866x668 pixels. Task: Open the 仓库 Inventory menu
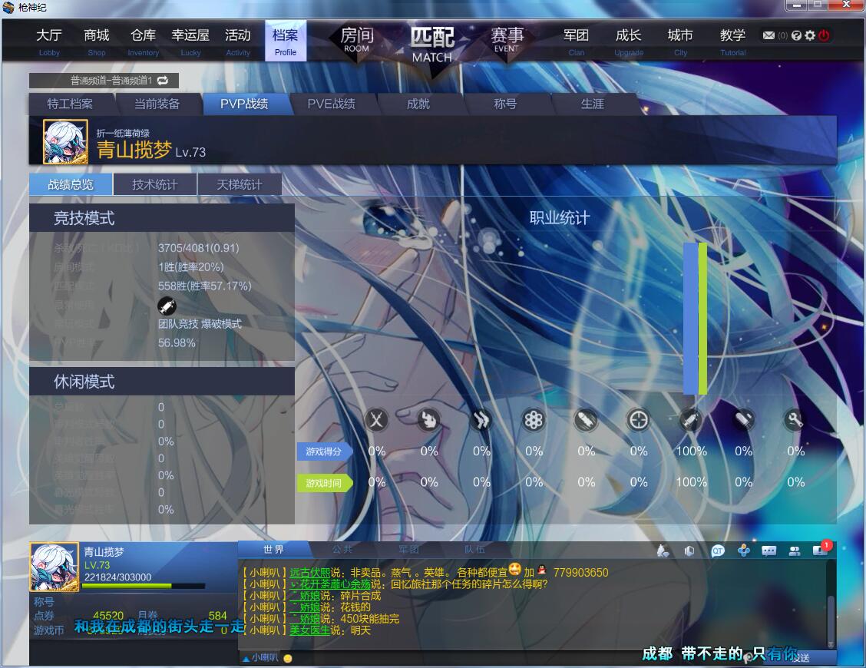pos(143,41)
